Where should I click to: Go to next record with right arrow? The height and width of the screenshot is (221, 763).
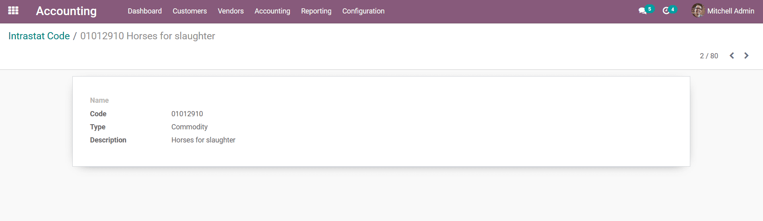[x=746, y=56]
